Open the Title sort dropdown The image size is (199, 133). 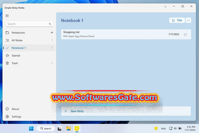tap(177, 20)
